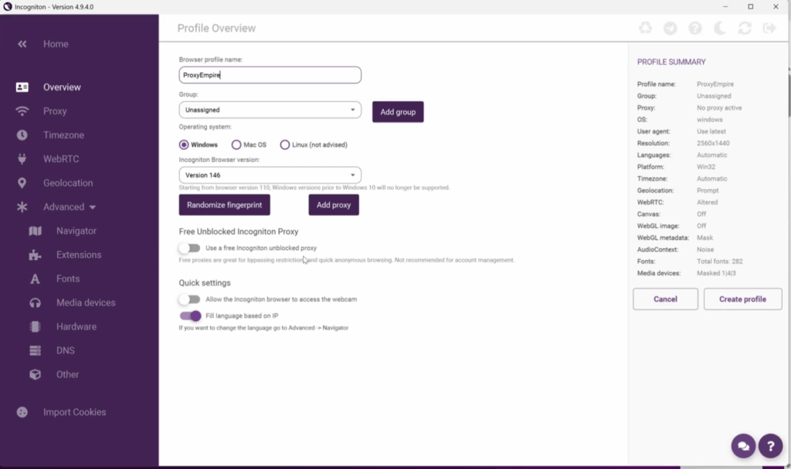
Task: Click the Advanced asterisk icon
Action: pos(22,207)
